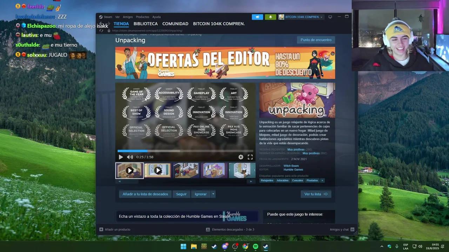This screenshot has height=252, width=449.
Task: Open the Productos menu
Action: [142, 17]
